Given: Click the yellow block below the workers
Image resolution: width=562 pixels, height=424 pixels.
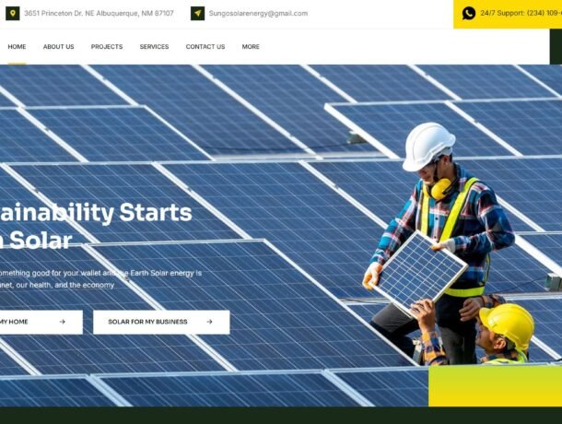Looking at the screenshot, I should pyautogui.click(x=495, y=386).
